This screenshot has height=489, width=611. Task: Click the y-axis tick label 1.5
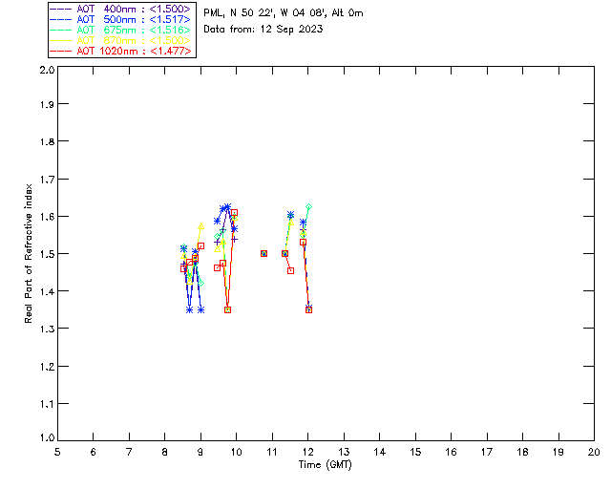pyautogui.click(x=47, y=254)
